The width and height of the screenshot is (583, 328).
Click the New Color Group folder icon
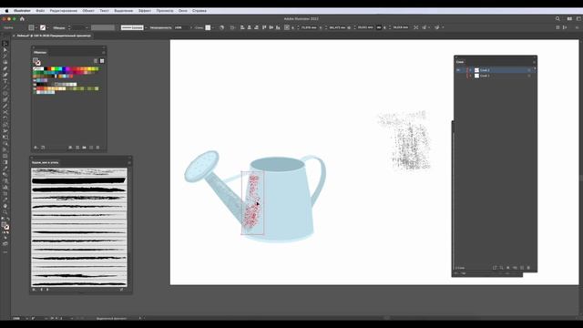[85, 148]
